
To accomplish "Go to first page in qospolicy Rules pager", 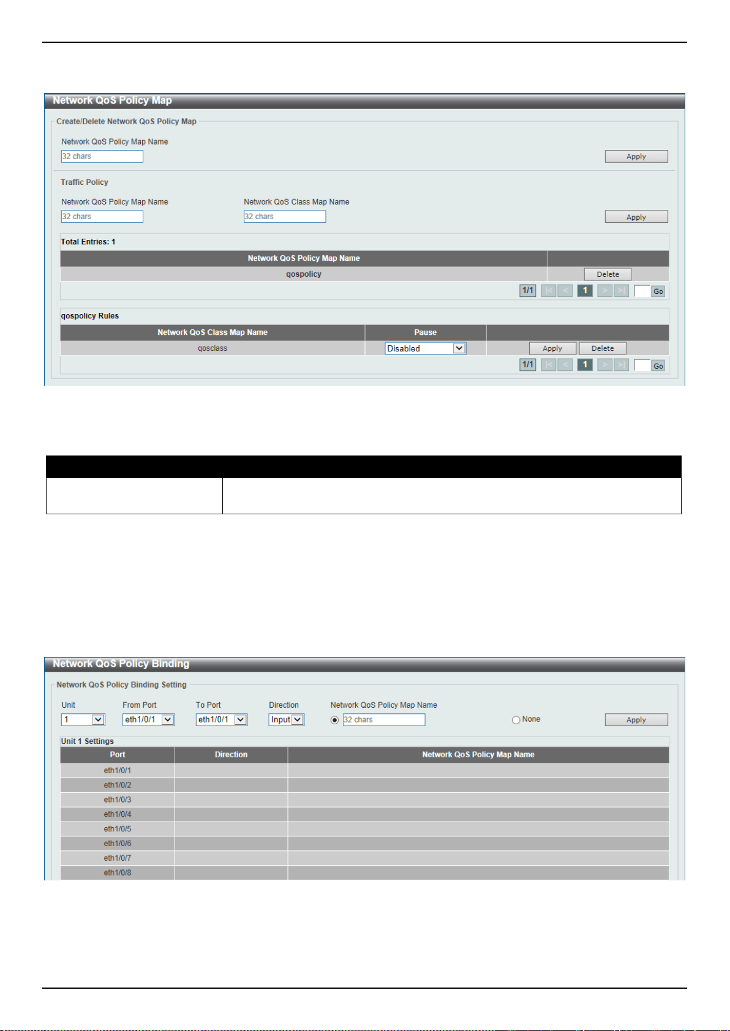I will 549,365.
